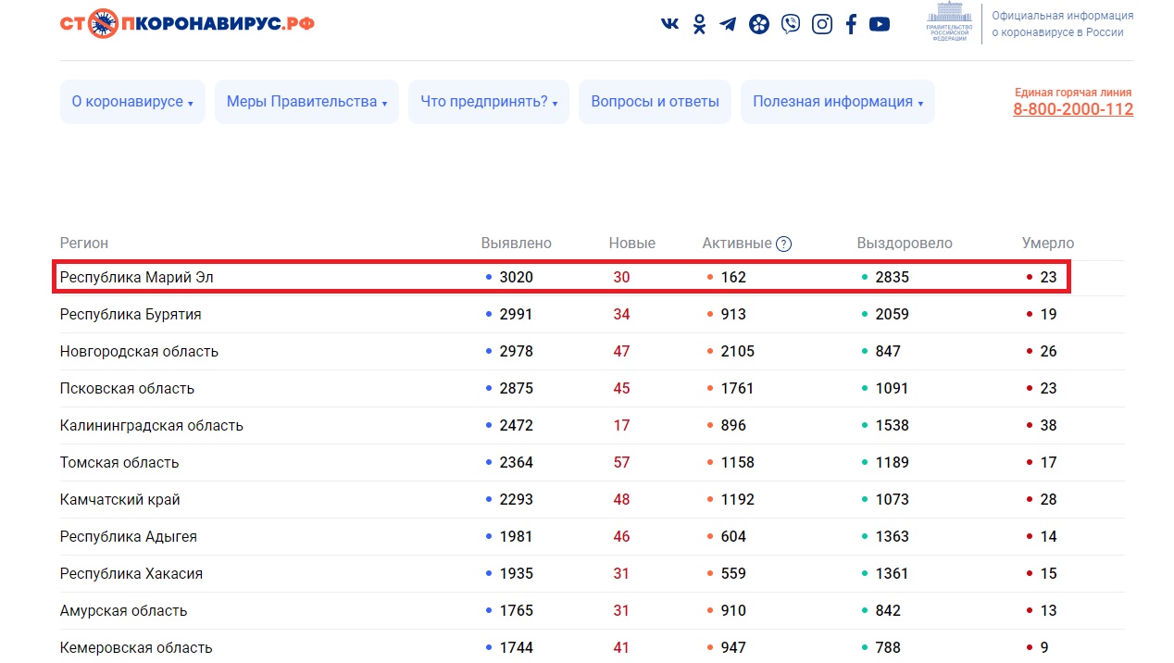1174x663 pixels.
Task: Sort table by 'Выявлено' column header
Action: click(516, 244)
